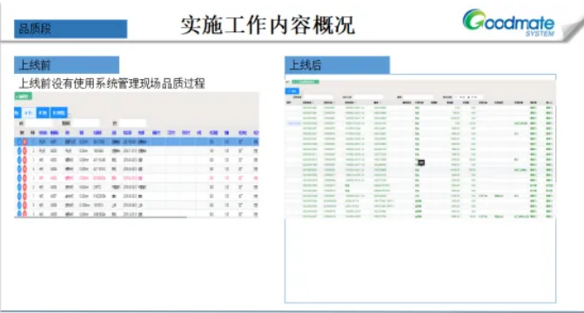Click the last filter input in 上线前 screenshot
584x313 pixels.
point(132,123)
